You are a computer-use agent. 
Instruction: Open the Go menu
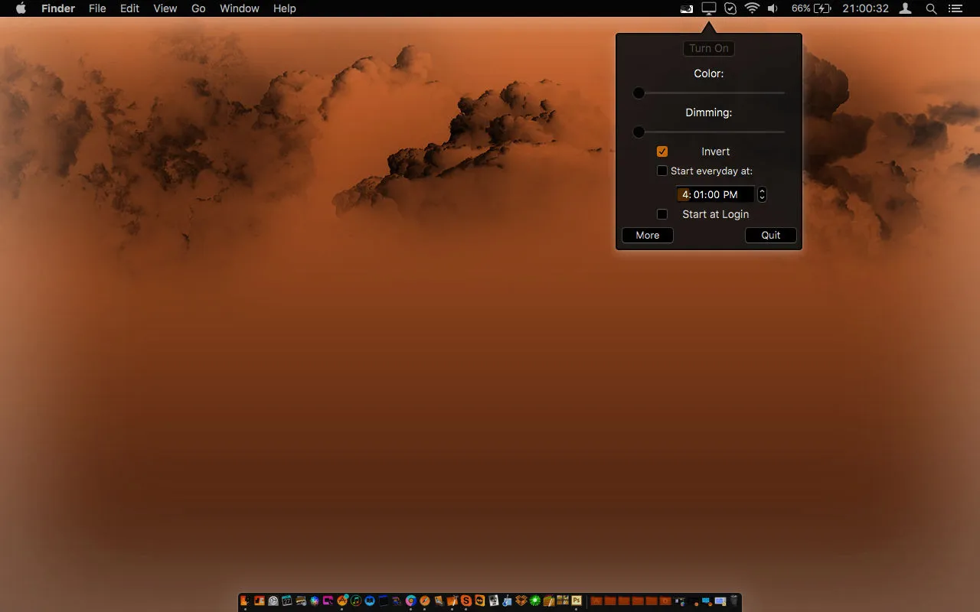pos(198,8)
